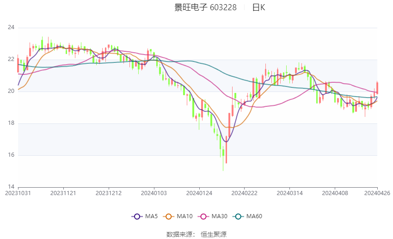Click the 景旺电子 603228 chart title
Image resolution: width=393 pixels, height=239 pixels.
tap(205, 7)
